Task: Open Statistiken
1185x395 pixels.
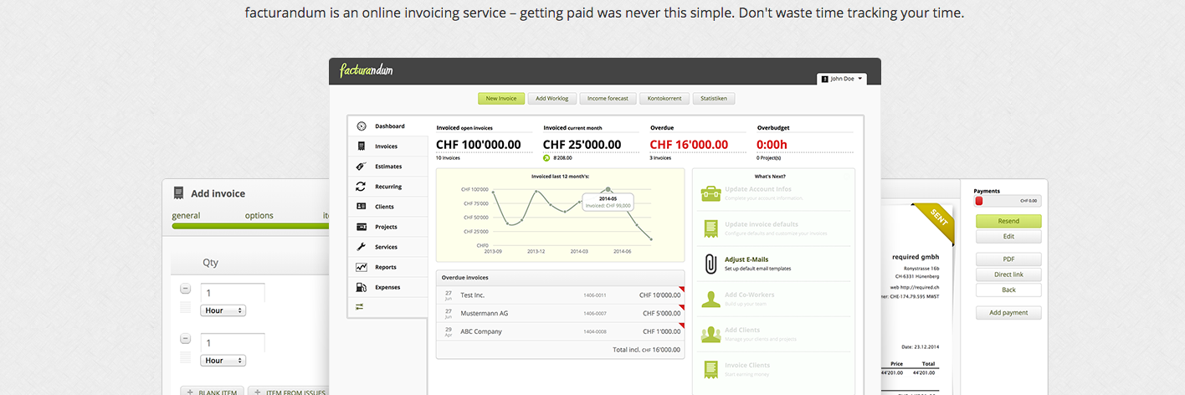Action: pos(715,99)
